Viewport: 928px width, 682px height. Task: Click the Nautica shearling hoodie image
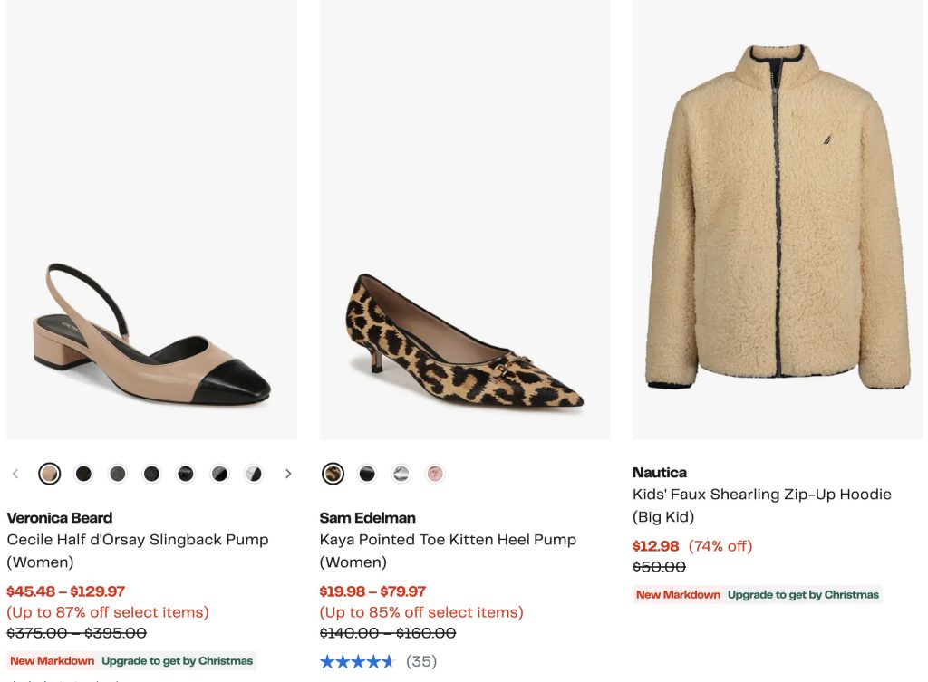tap(778, 217)
